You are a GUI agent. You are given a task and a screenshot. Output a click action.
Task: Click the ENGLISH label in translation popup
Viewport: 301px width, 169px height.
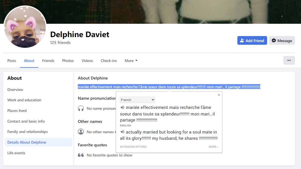126,126
